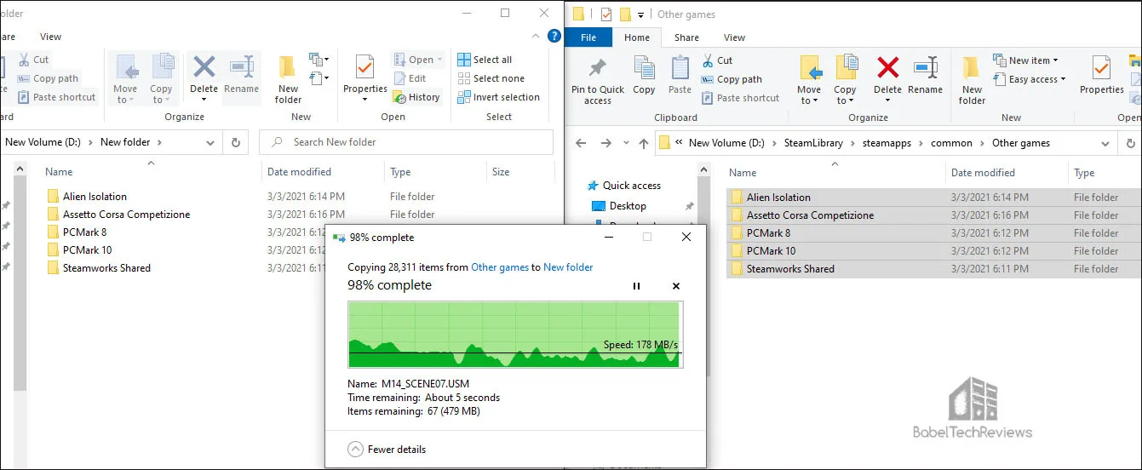Create New folder in the left window
Image resolution: width=1142 pixels, height=470 pixels.
(x=288, y=79)
